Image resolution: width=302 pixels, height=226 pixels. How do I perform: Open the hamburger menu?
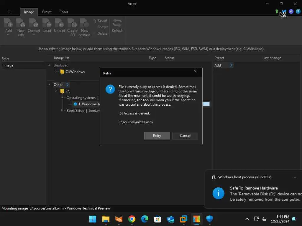9,12
